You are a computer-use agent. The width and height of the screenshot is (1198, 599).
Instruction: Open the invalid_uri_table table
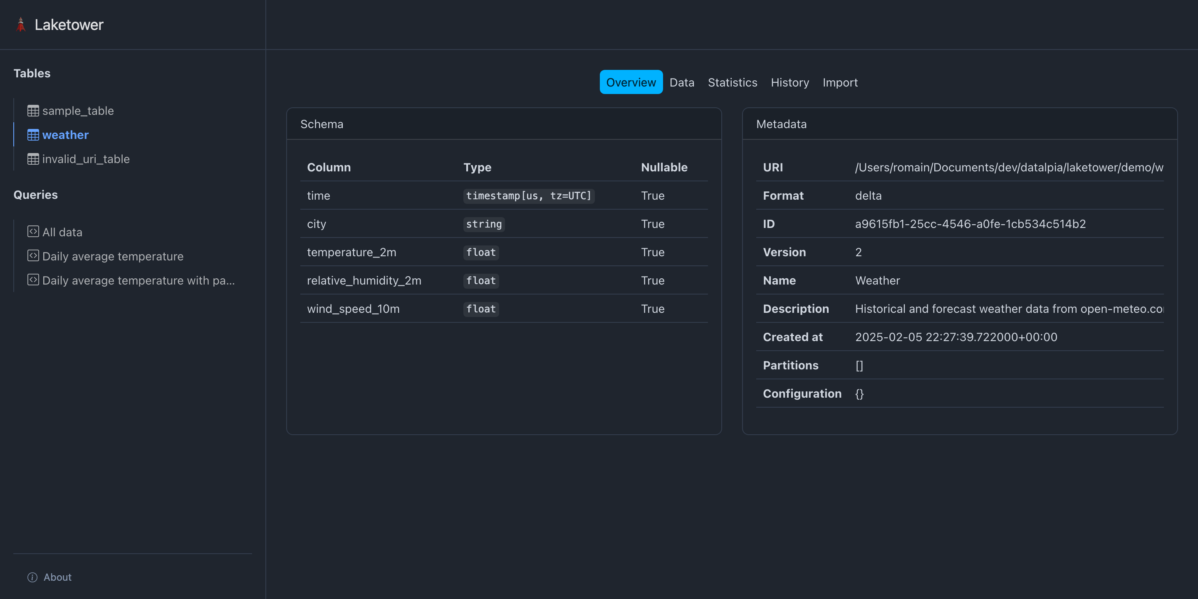86,158
